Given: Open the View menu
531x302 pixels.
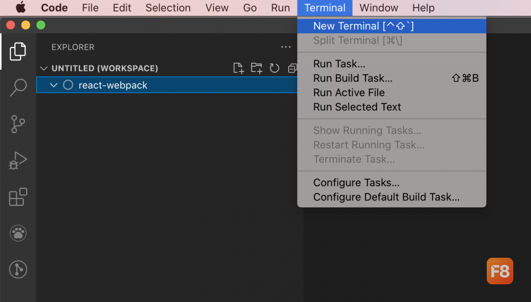Looking at the screenshot, I should [217, 7].
